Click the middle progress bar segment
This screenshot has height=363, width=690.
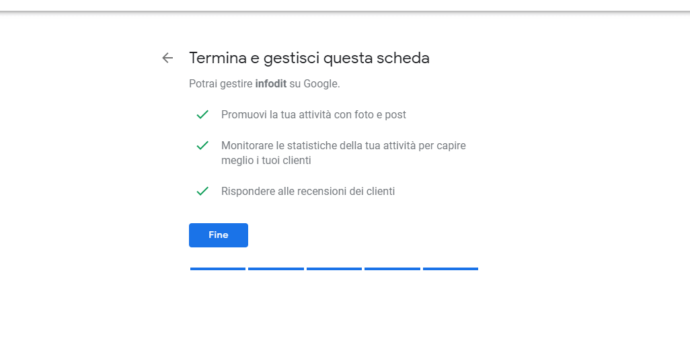tap(334, 269)
